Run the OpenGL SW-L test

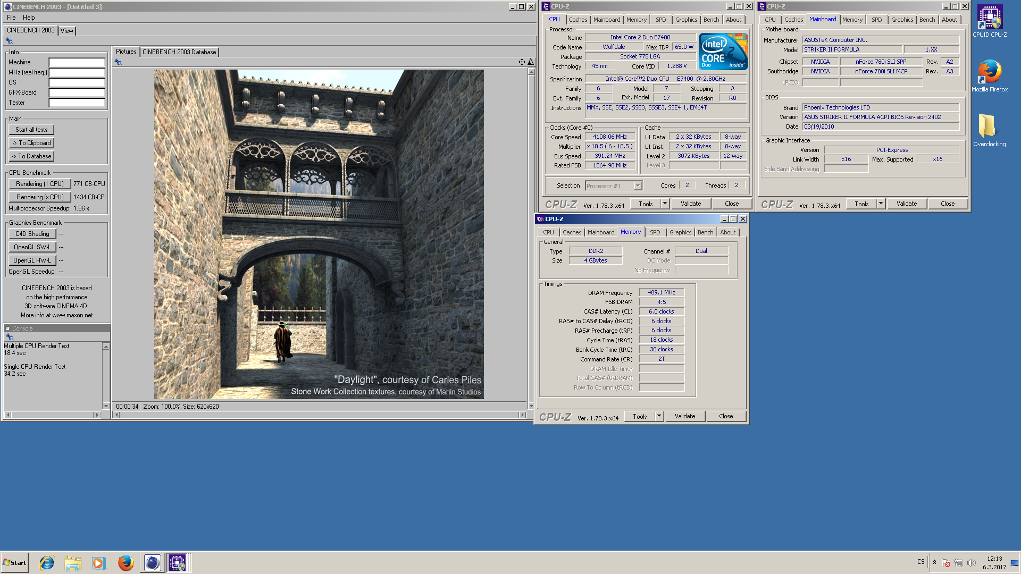coord(32,247)
